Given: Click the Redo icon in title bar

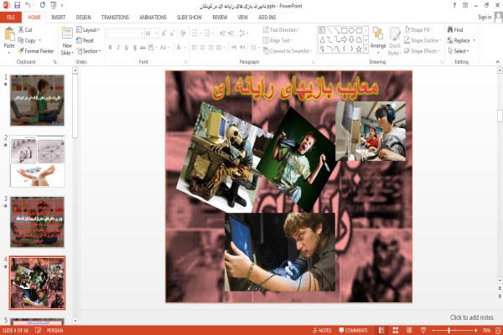Looking at the screenshot, I should [x=43, y=5].
